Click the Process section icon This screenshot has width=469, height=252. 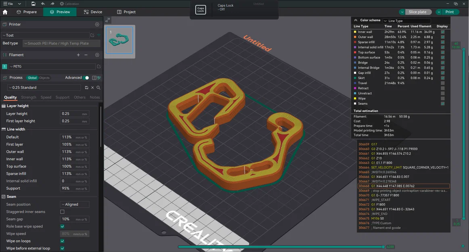(4, 78)
